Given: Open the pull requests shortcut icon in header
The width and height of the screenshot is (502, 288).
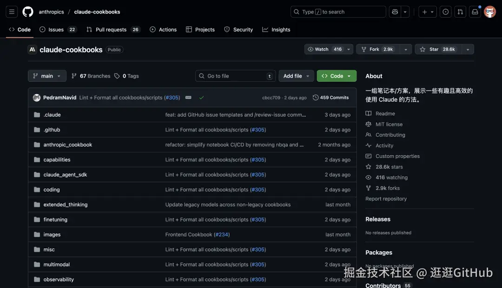Looking at the screenshot, I should pyautogui.click(x=460, y=12).
